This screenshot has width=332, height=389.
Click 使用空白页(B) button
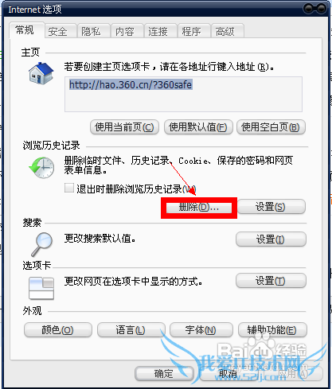pyautogui.click(x=271, y=127)
